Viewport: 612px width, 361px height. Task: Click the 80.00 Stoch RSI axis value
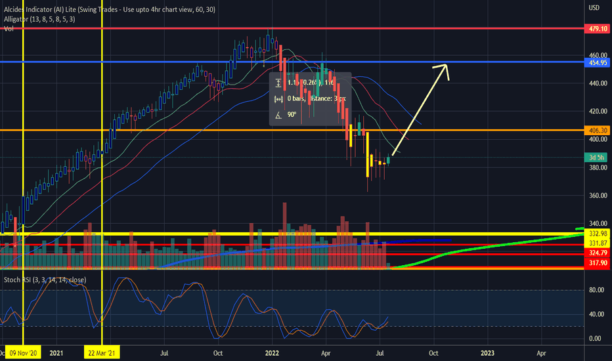pos(596,290)
